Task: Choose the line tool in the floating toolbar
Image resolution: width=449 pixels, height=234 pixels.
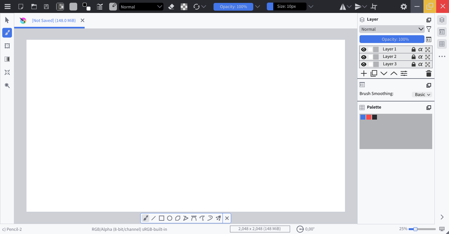Action: click(x=153, y=218)
